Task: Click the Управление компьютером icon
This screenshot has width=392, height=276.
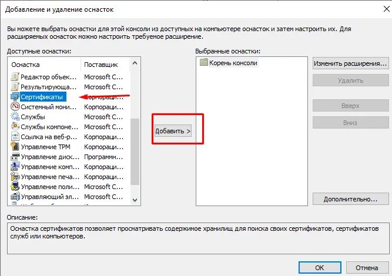Action: click(x=15, y=167)
